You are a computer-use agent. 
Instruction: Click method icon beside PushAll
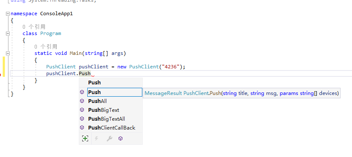82,101
